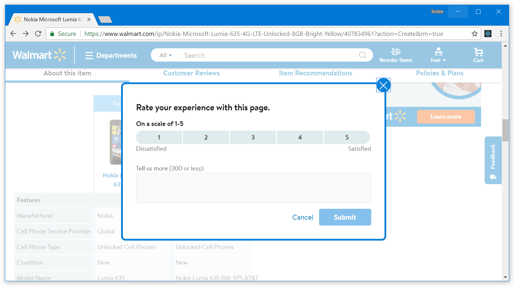Reload the page using the refresh icon
Viewport: 515px width, 287px height.
(x=38, y=34)
